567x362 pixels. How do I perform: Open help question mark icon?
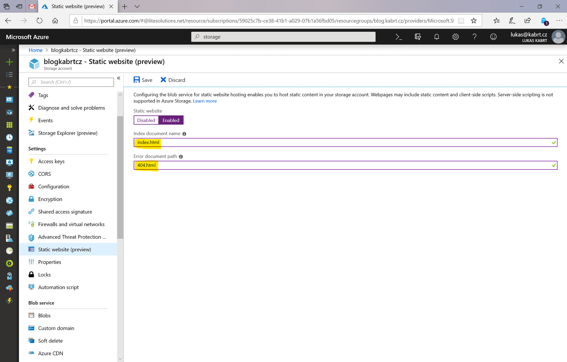pyautogui.click(x=475, y=37)
